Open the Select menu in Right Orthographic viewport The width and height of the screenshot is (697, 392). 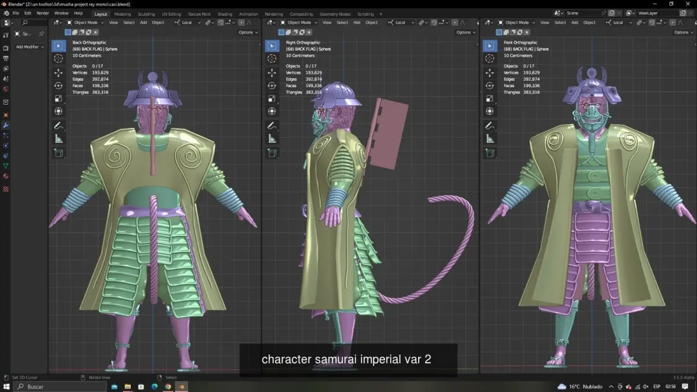pos(343,23)
